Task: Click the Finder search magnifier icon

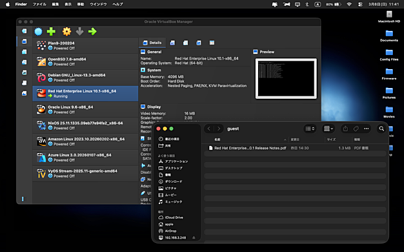Action: coord(381,129)
